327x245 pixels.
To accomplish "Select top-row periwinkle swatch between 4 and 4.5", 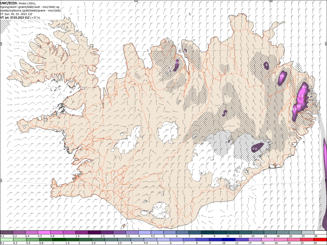I will (x=144, y=232).
